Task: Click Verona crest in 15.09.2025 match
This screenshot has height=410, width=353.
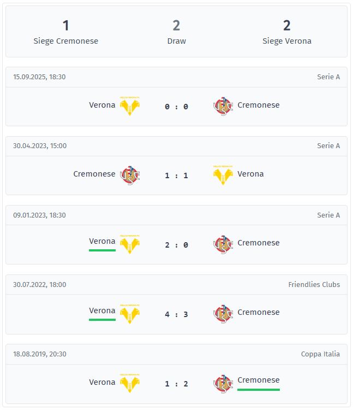Action: click(130, 106)
